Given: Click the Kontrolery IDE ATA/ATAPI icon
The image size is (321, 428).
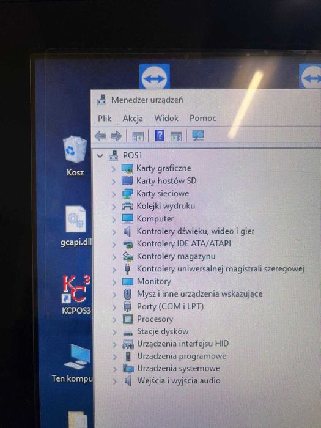Looking at the screenshot, I should [x=127, y=244].
